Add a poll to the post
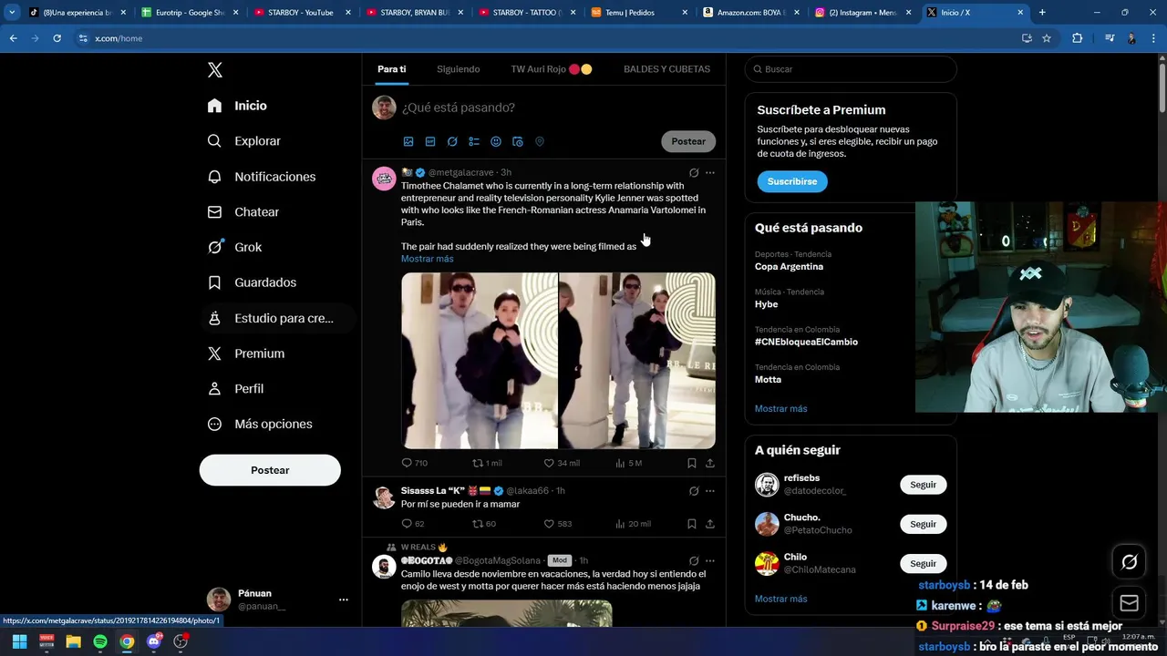Screen dimensions: 1167x656 (474, 141)
